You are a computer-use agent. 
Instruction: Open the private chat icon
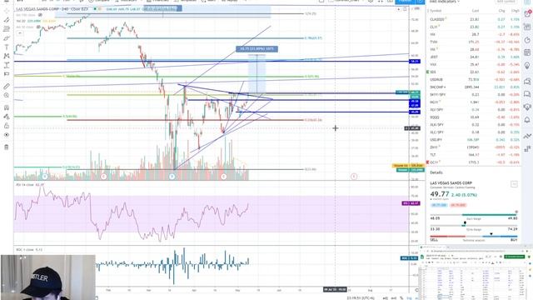coord(527,94)
